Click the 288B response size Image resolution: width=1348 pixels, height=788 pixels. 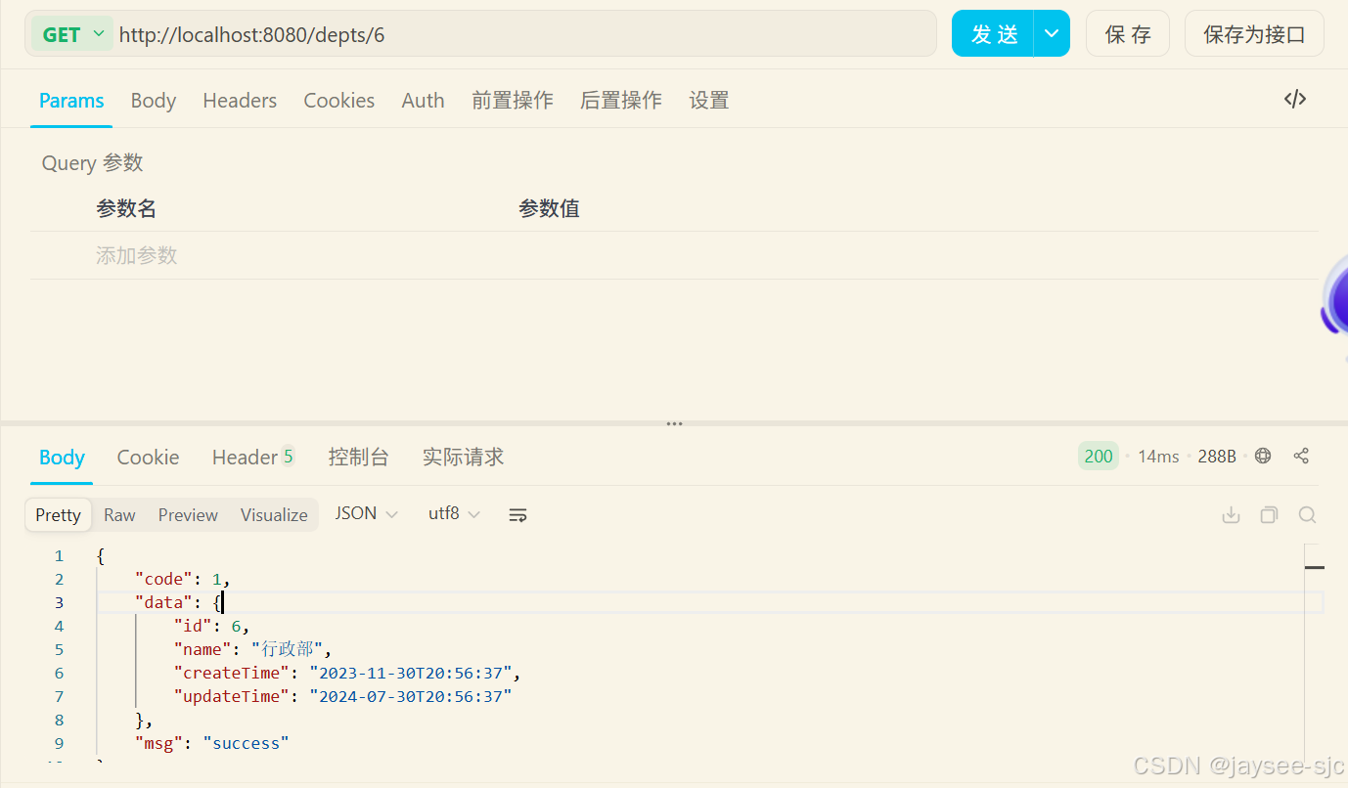click(x=1217, y=457)
